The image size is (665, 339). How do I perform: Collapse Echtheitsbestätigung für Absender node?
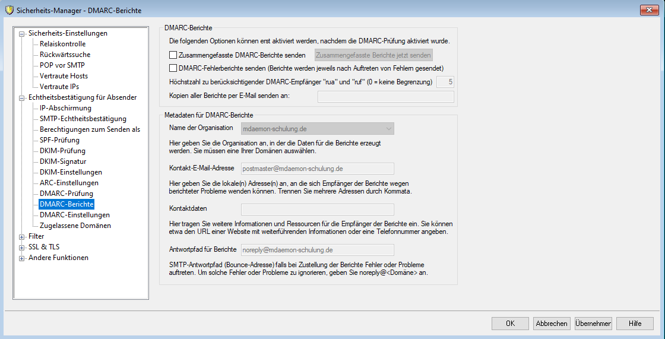[x=23, y=98]
